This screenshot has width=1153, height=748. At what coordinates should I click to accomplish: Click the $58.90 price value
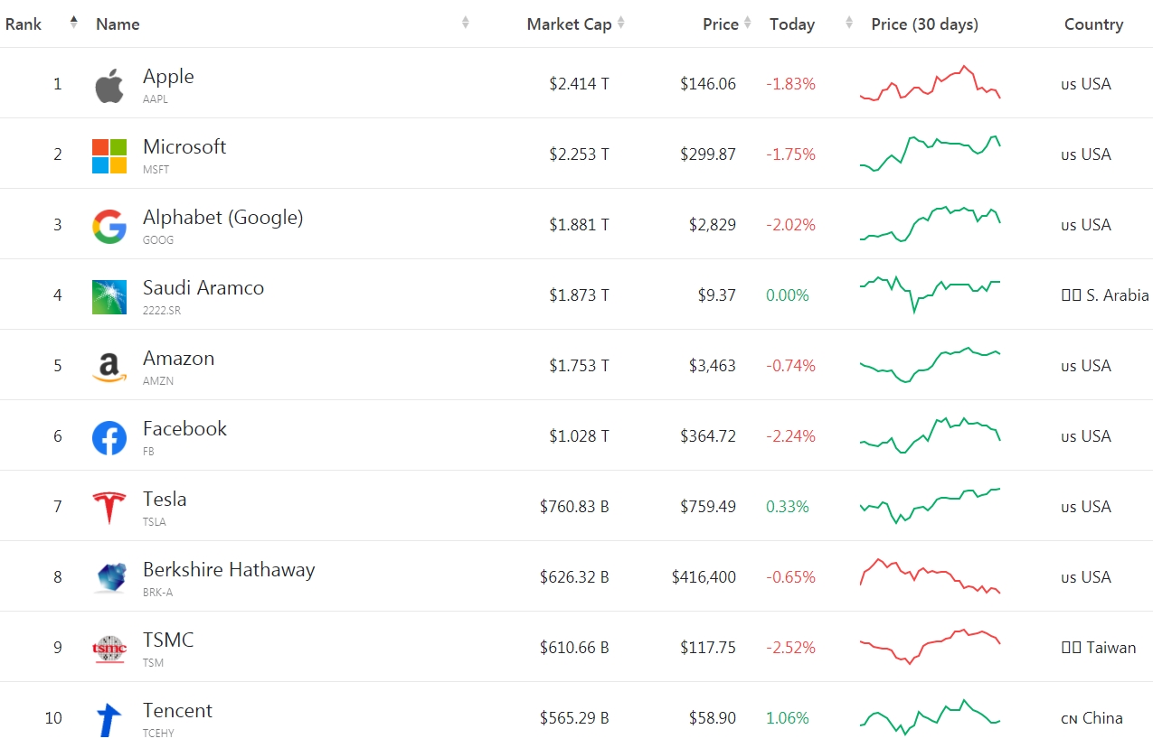click(x=712, y=718)
